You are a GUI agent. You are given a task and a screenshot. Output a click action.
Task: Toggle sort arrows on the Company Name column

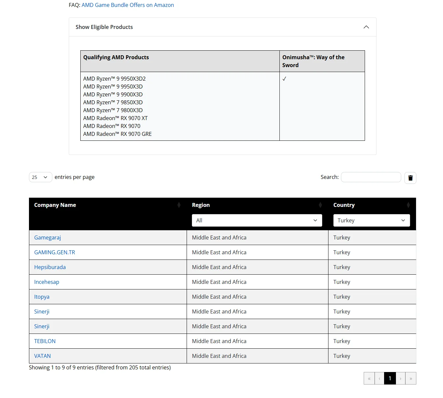click(179, 205)
